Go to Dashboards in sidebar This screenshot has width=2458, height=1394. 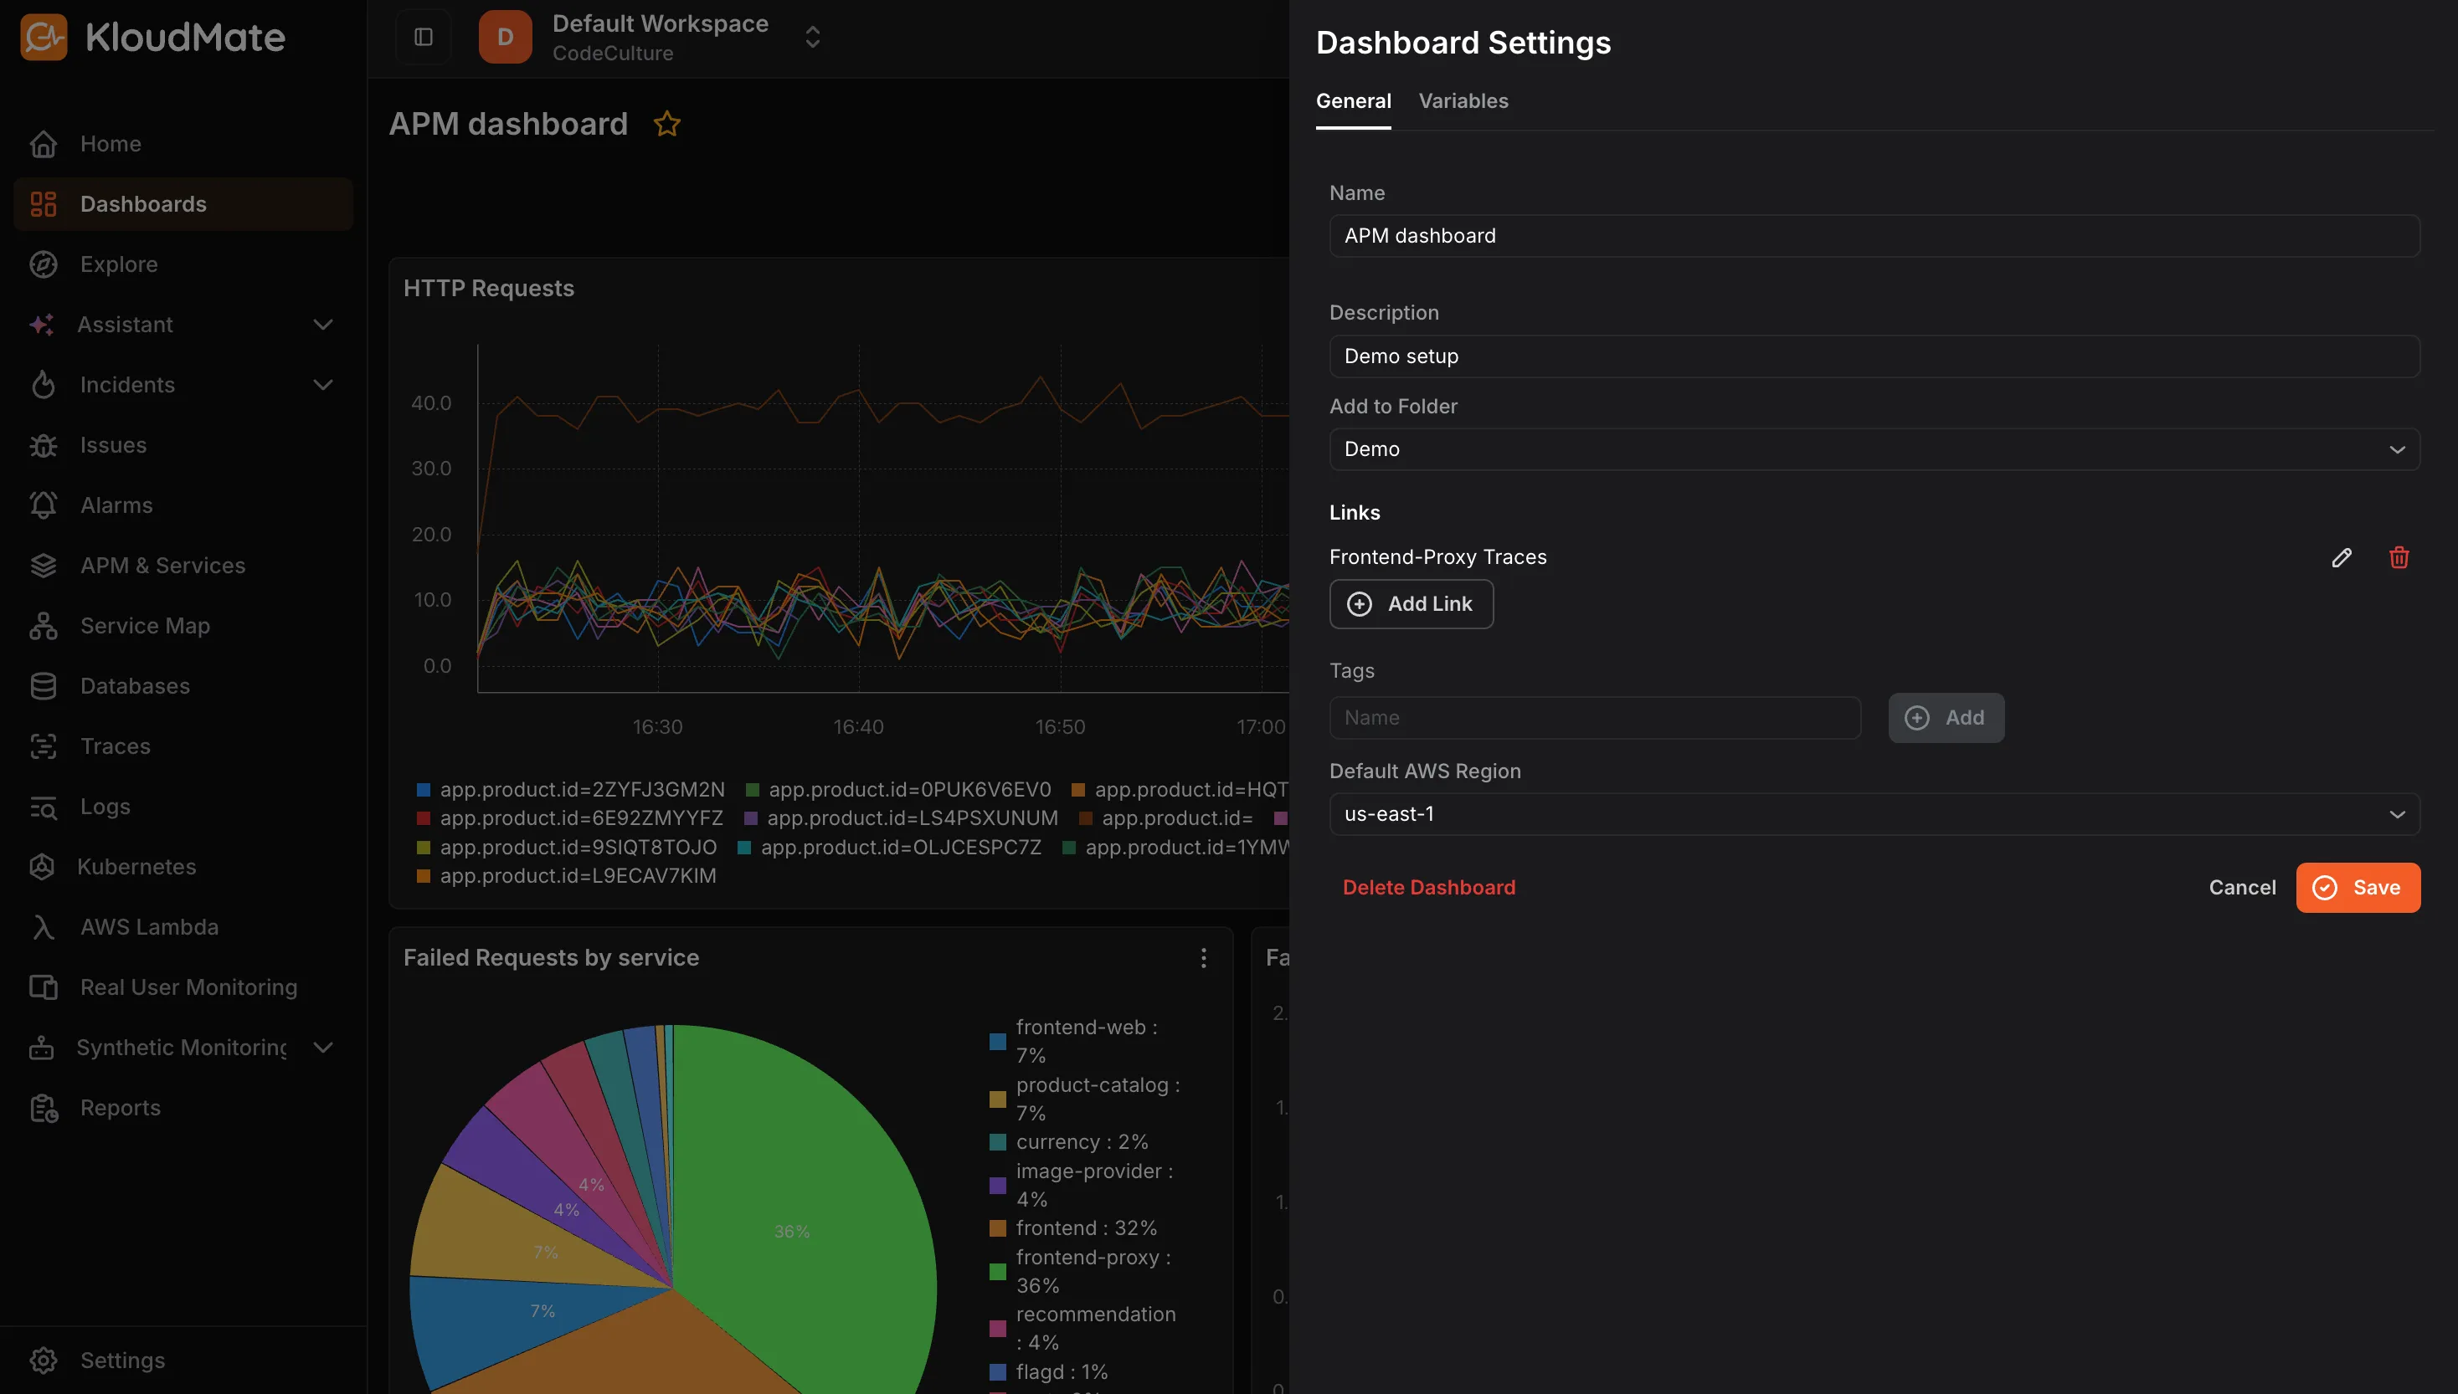pyautogui.click(x=184, y=204)
